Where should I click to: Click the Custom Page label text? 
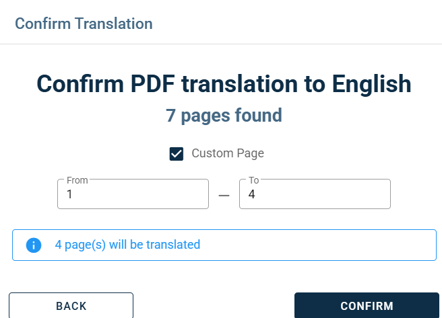click(x=227, y=153)
